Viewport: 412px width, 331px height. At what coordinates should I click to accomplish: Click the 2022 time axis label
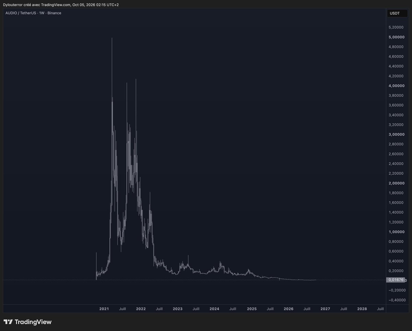tap(141, 309)
